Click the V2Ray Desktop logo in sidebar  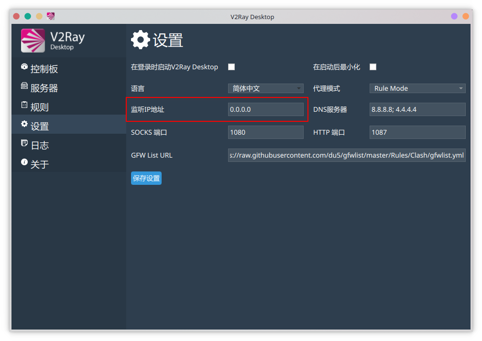33,41
